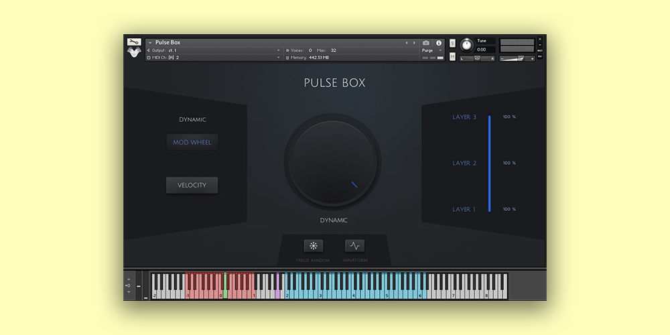This screenshot has width=670, height=335.
Task: Expand the Output channel dropdown
Action: pos(278,50)
